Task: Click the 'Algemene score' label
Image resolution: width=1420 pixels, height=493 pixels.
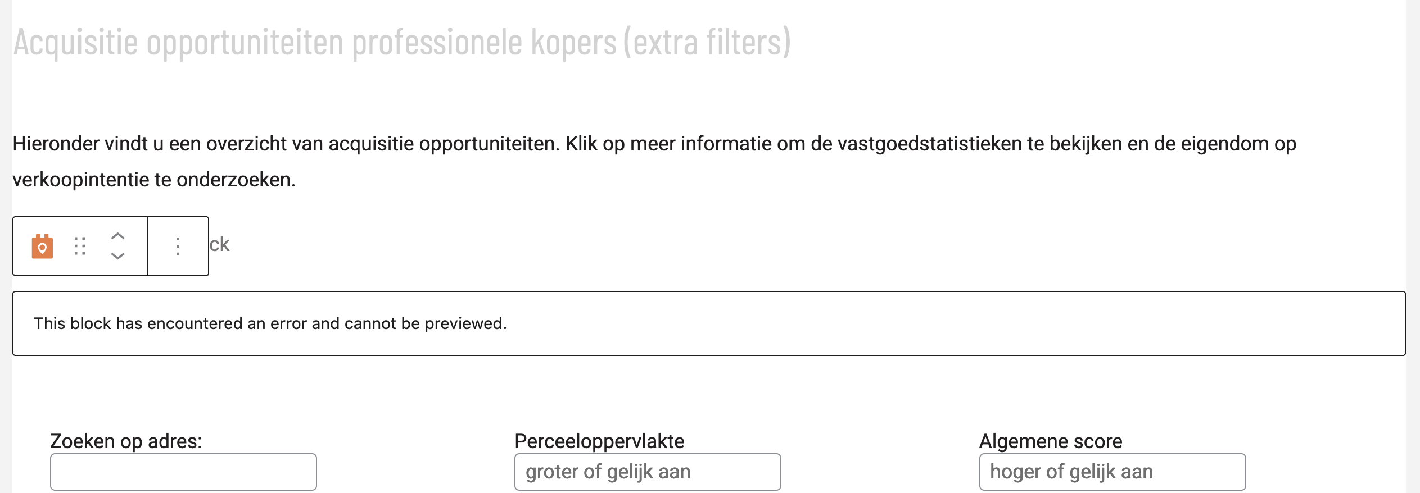Action: pos(1051,441)
